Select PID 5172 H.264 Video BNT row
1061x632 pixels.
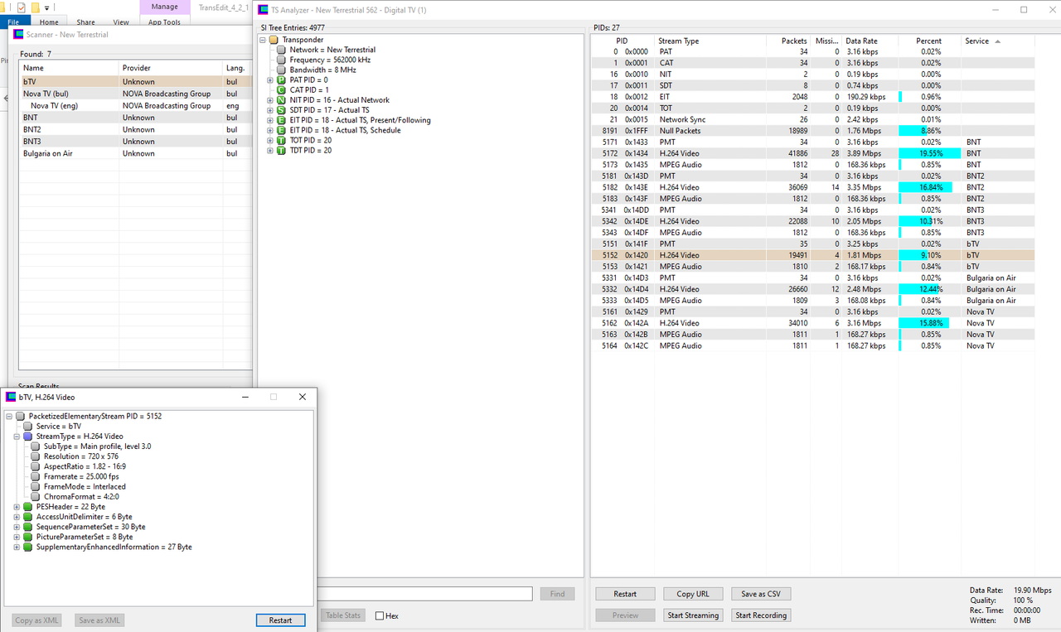point(812,153)
